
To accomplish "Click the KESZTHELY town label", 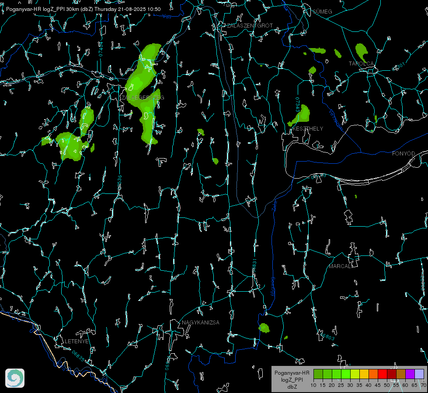I will [x=308, y=128].
